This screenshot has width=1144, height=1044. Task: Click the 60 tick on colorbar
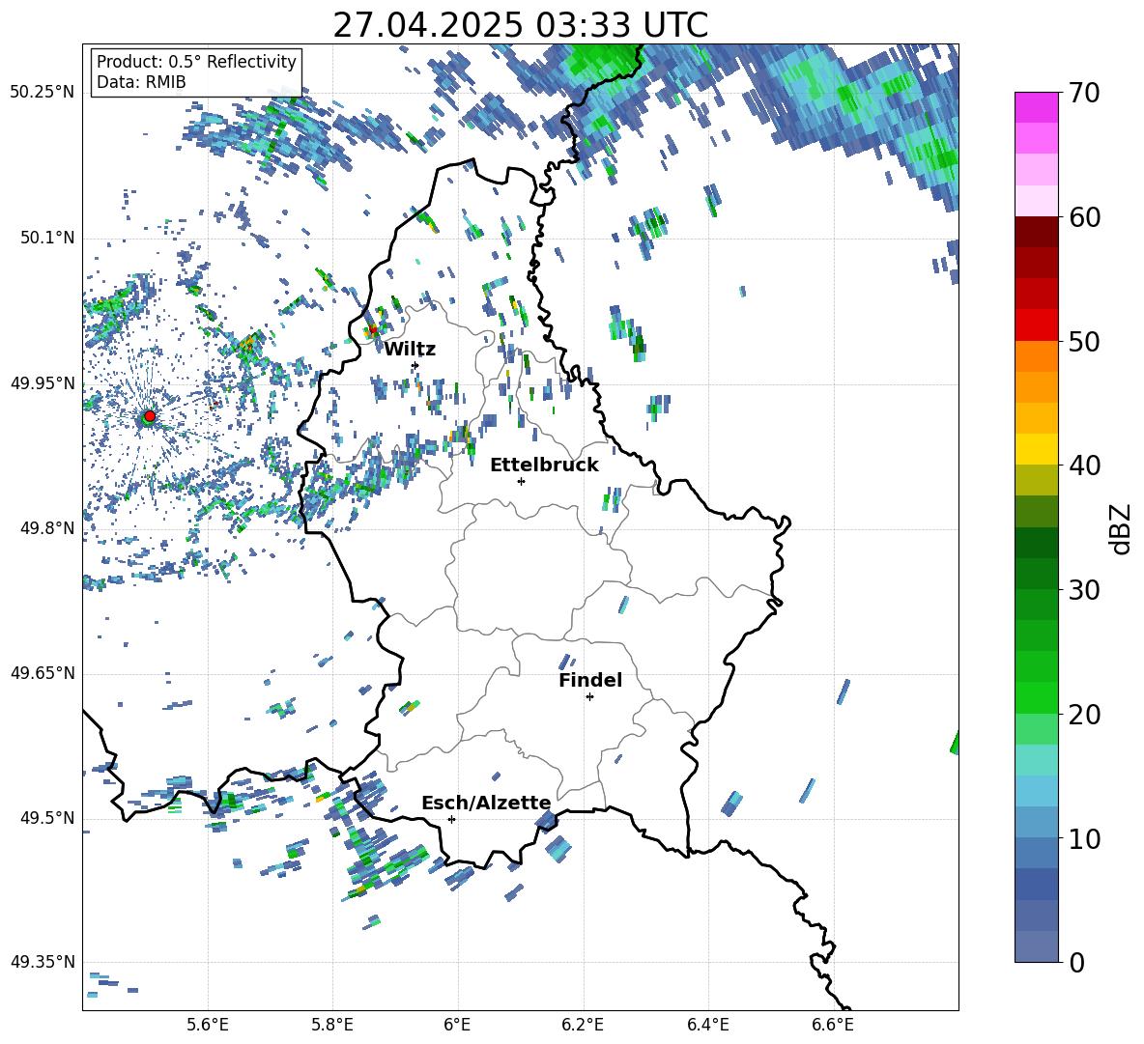click(x=1084, y=217)
